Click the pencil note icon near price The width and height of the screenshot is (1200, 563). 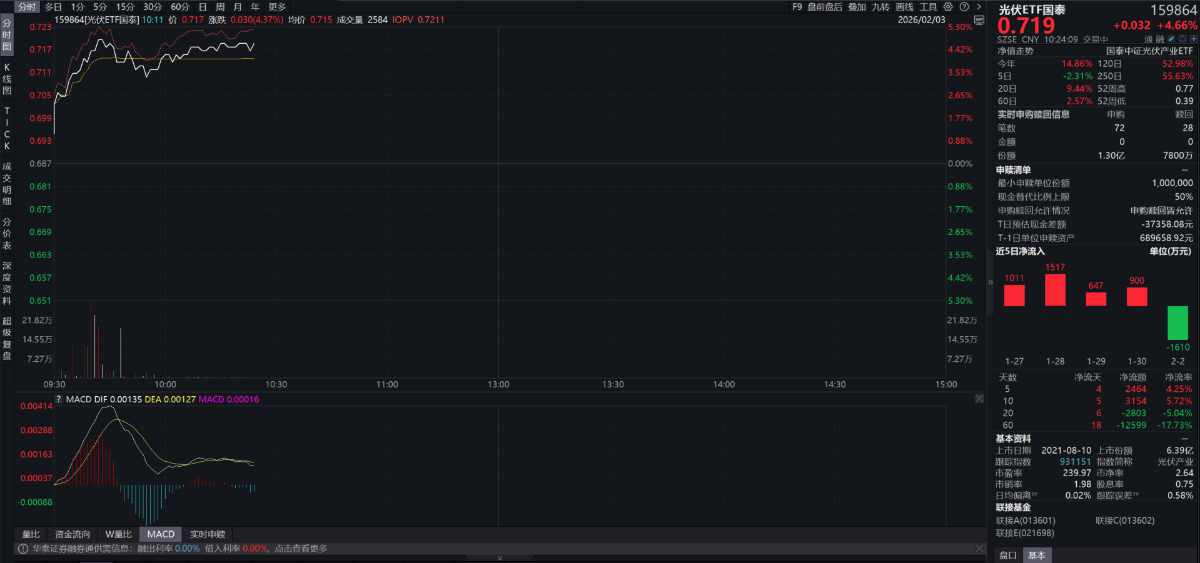click(1171, 39)
